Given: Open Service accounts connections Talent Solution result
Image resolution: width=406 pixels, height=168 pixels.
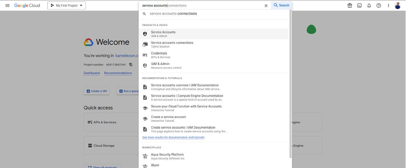Looking at the screenshot, I should [x=172, y=44].
